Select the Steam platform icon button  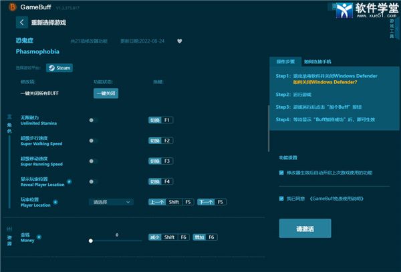(60, 67)
